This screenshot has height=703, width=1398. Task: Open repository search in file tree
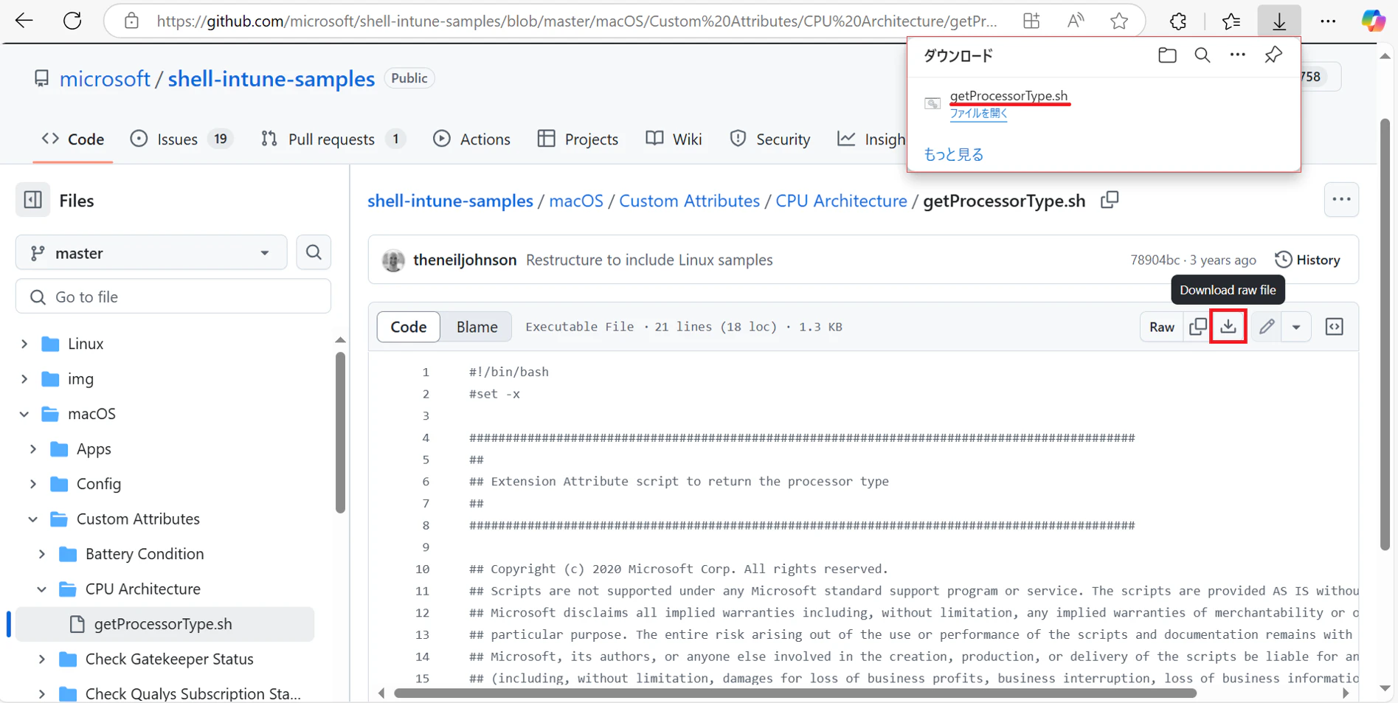click(x=313, y=252)
